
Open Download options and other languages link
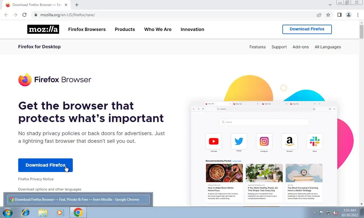coord(50,189)
